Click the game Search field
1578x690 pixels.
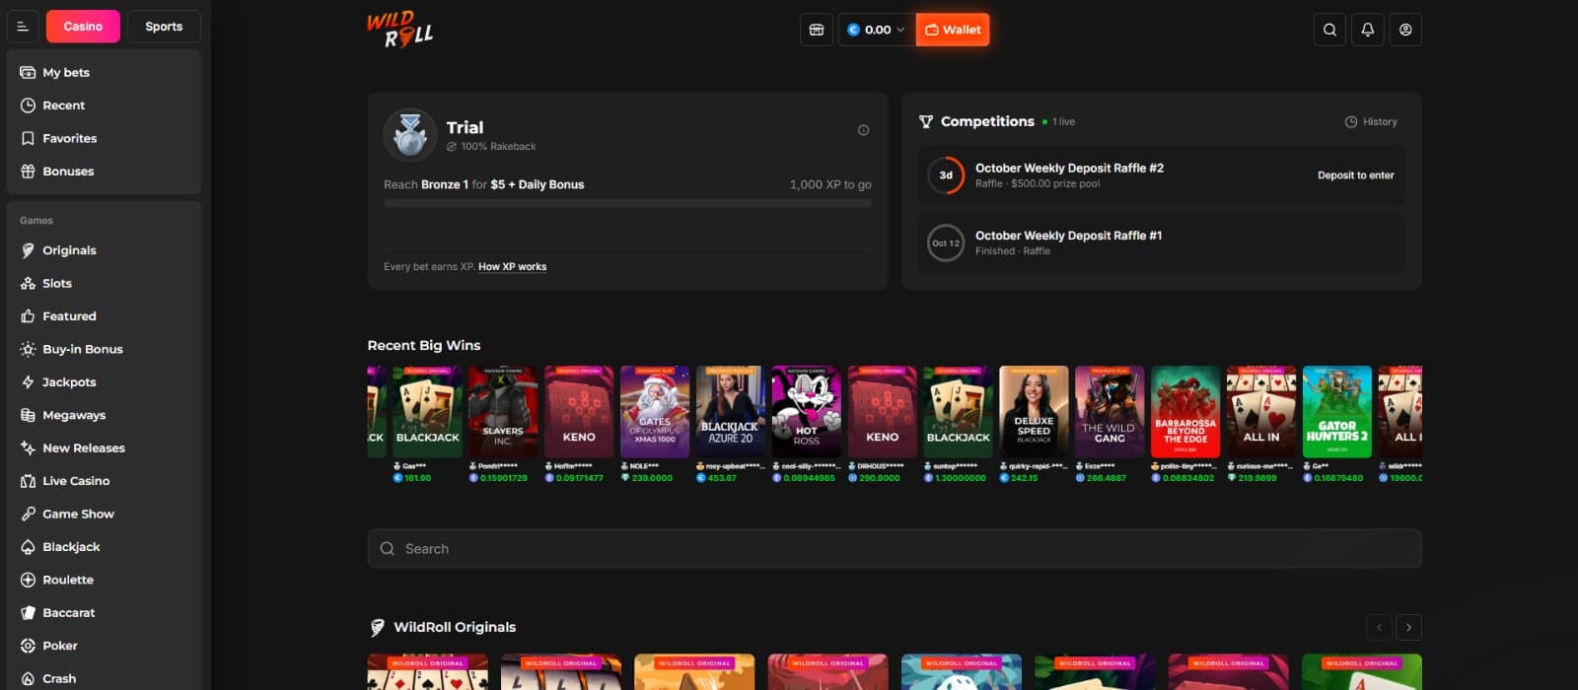pyautogui.click(x=895, y=548)
